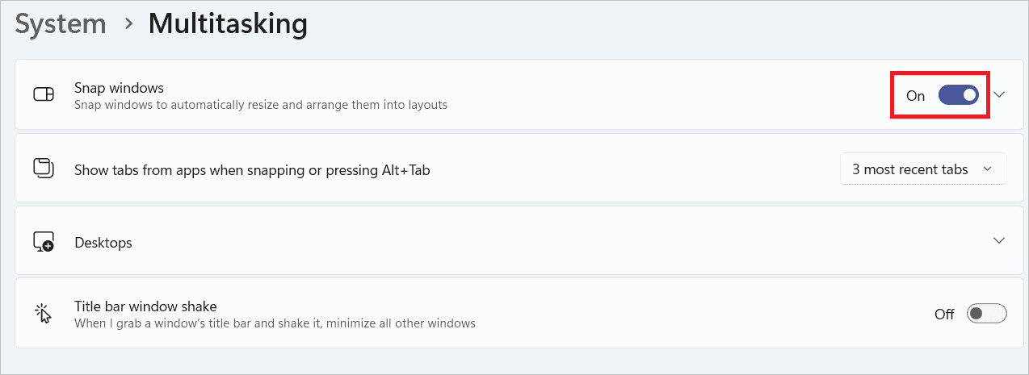The height and width of the screenshot is (375, 1029).
Task: Turn off the Snap windows toggle
Action: click(x=959, y=95)
